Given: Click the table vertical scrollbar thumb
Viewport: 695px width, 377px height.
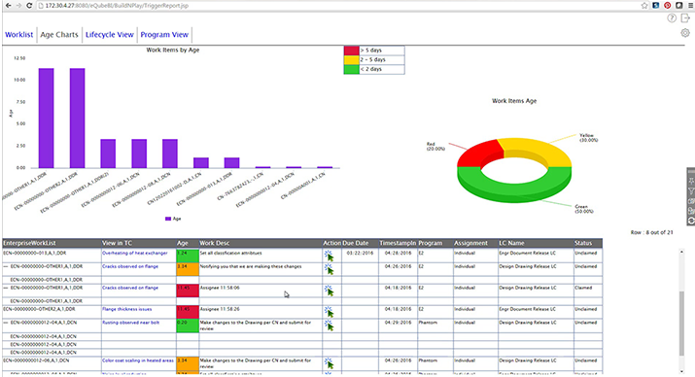Looking at the screenshot, I should pos(681,324).
